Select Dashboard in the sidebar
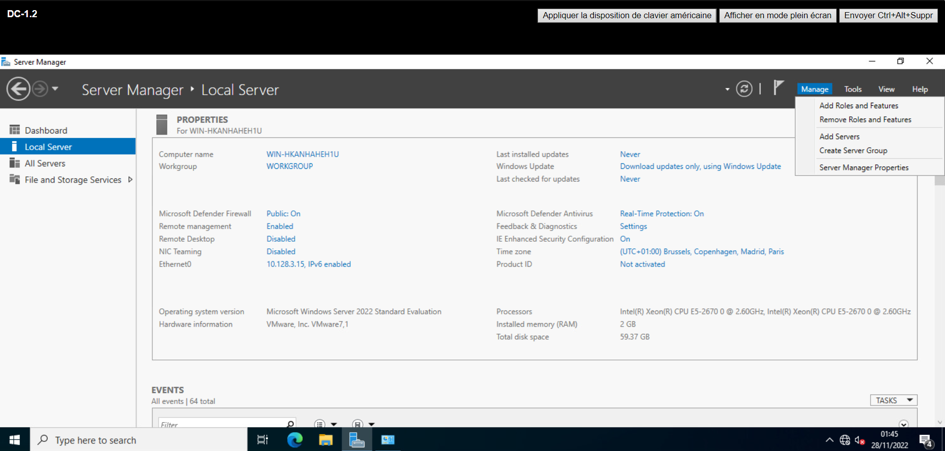Image resolution: width=945 pixels, height=451 pixels. pyautogui.click(x=68, y=130)
